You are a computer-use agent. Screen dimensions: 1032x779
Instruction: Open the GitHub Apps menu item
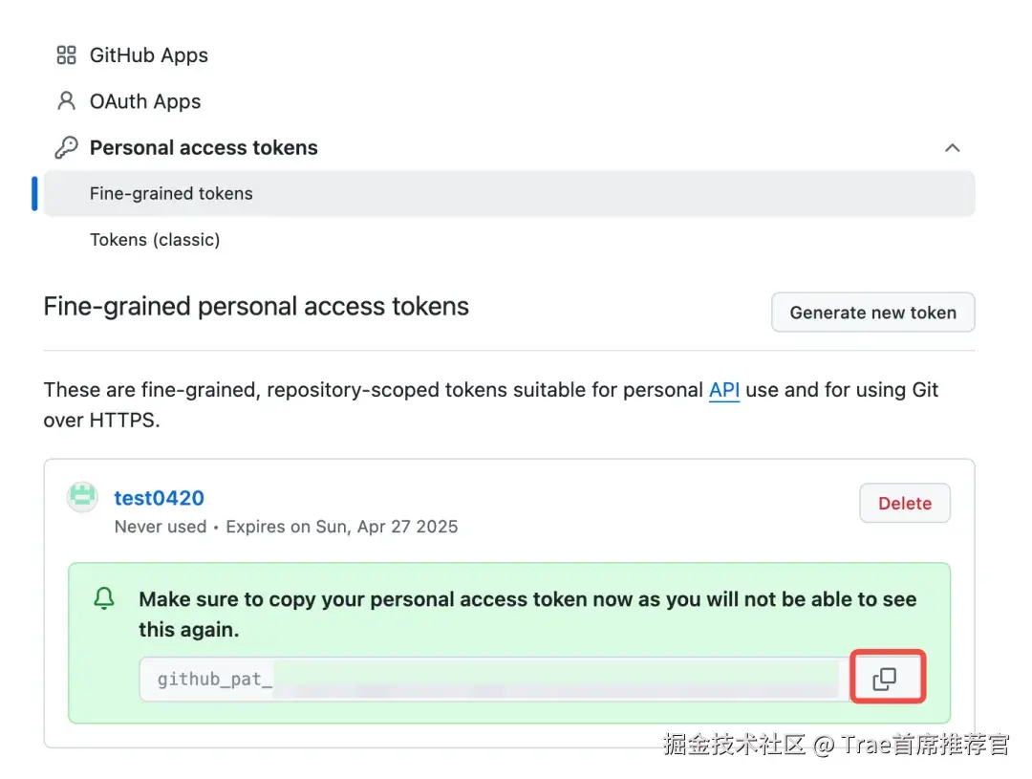click(149, 55)
